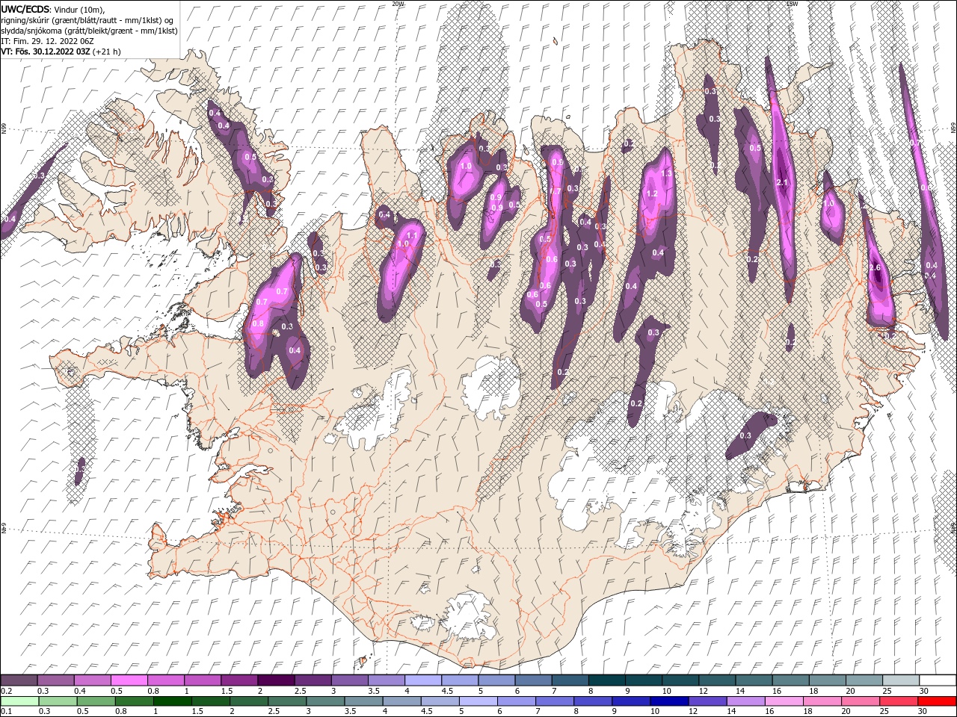This screenshot has width=957, height=717.
Task: Click the 0.2 label under upper legend row
Action: [x=6, y=691]
